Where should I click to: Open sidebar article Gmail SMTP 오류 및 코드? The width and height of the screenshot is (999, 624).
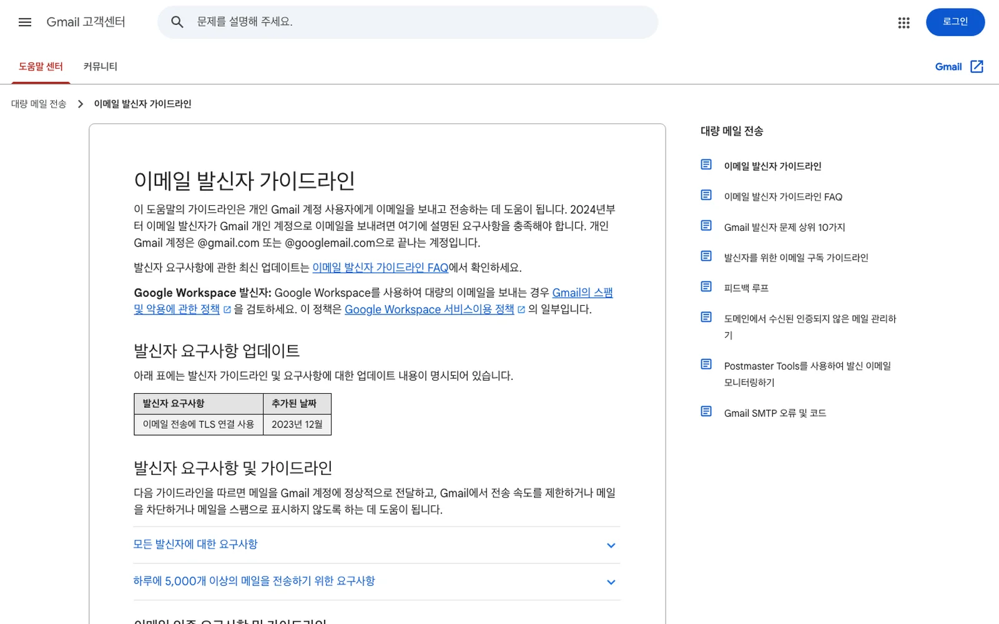point(775,413)
